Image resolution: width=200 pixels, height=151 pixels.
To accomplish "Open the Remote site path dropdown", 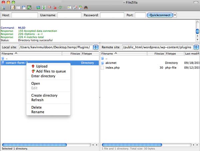I will pyautogui.click(x=196, y=47).
